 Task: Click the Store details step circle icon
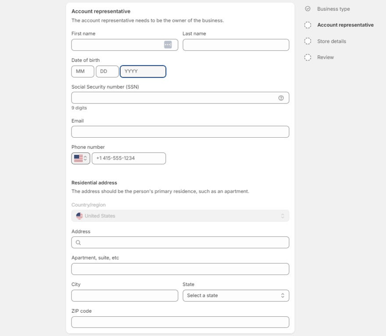tap(307, 41)
